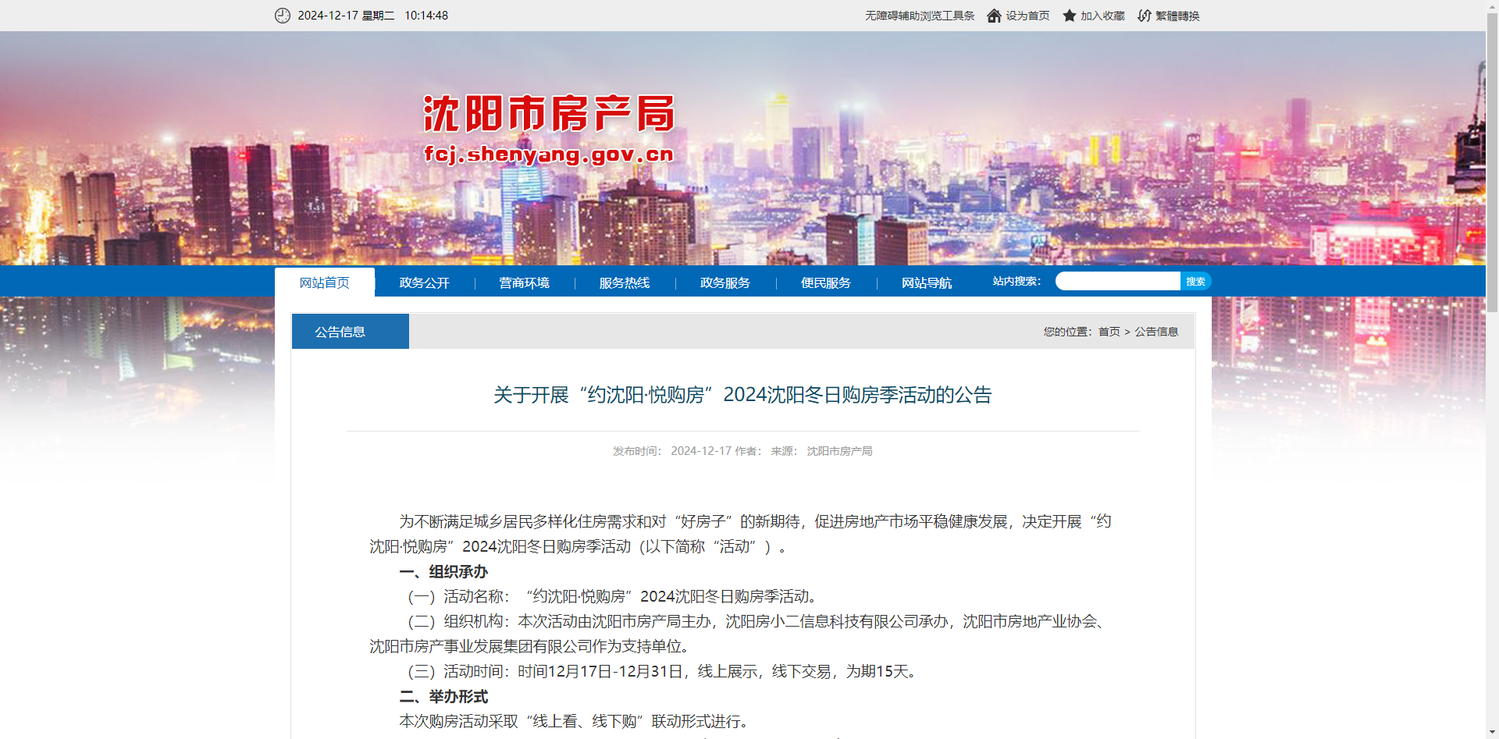Viewport: 1499px width, 739px height.
Task: Open the 网站首页 navigation tab
Action: point(325,282)
